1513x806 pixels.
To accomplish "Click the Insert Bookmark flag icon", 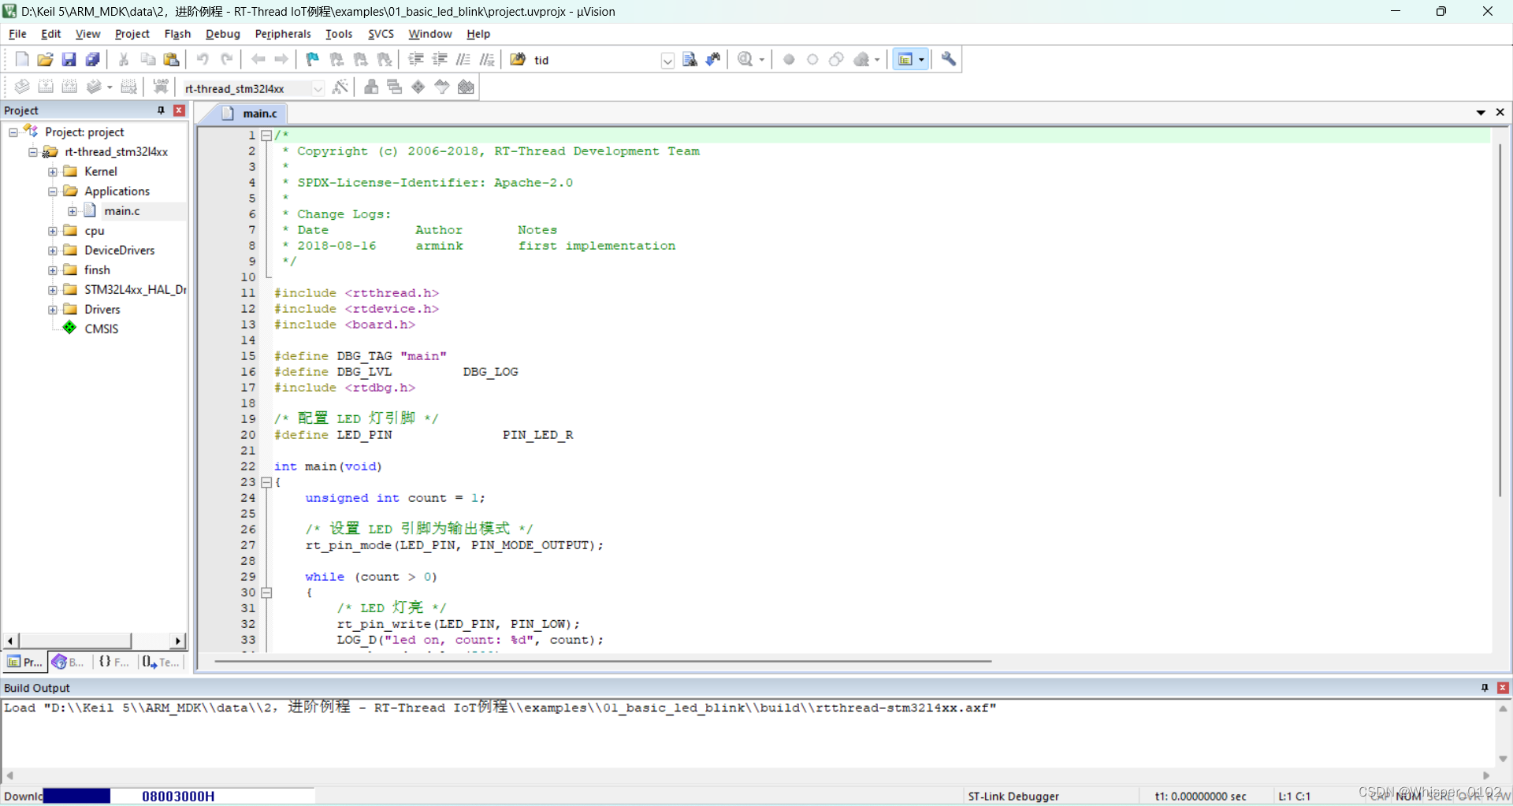I will (x=312, y=59).
